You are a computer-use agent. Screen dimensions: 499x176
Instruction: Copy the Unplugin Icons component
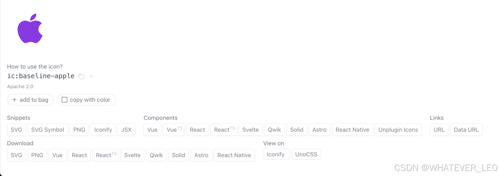click(398, 130)
